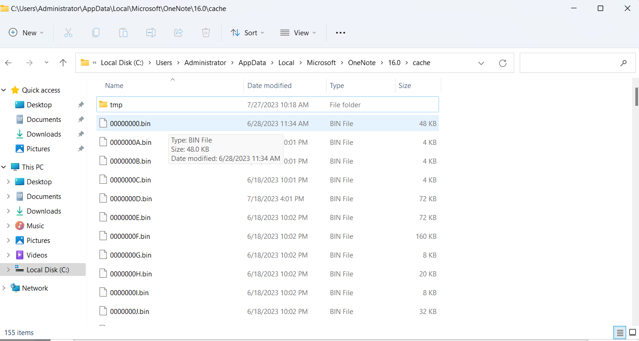The height and width of the screenshot is (341, 639).
Task: Select Desktop under This PC
Action: [x=39, y=181]
